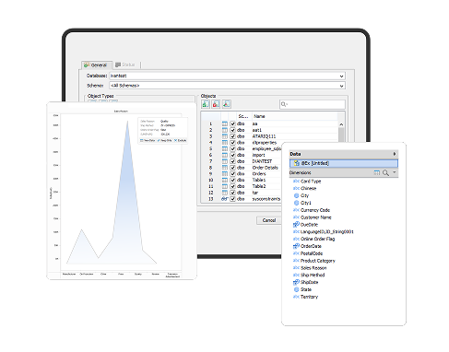Click Exclude in chart tooltip
The width and height of the screenshot is (449, 352).
pyautogui.click(x=180, y=140)
